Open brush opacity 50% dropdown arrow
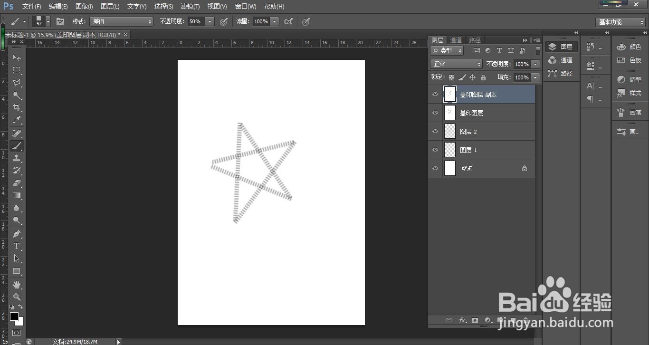The width and height of the screenshot is (649, 345). [x=210, y=21]
